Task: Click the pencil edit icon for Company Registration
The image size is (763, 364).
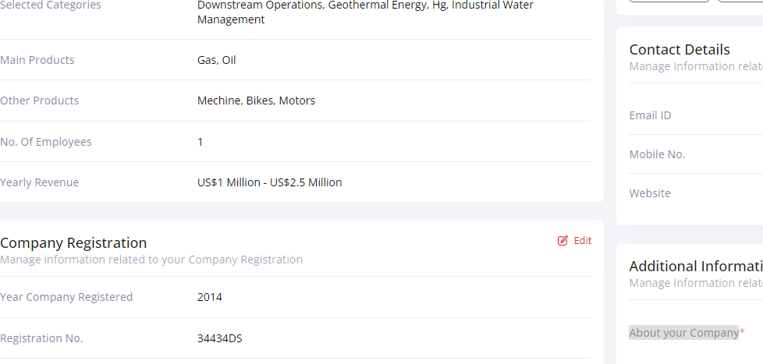Action: tap(562, 241)
